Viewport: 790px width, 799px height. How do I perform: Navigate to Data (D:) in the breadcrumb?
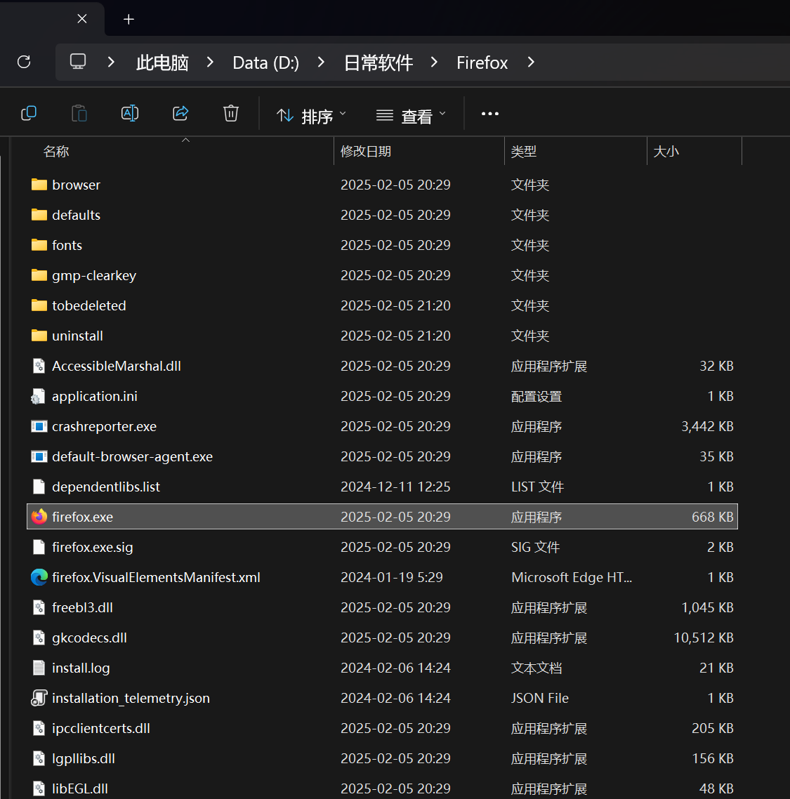coord(265,62)
